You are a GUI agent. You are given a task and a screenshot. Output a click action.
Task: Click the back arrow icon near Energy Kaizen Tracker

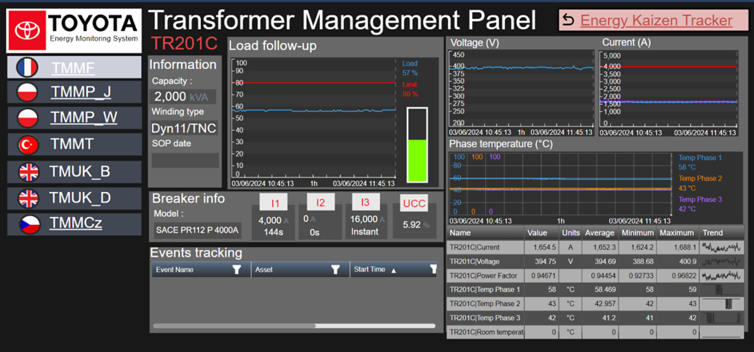(568, 21)
